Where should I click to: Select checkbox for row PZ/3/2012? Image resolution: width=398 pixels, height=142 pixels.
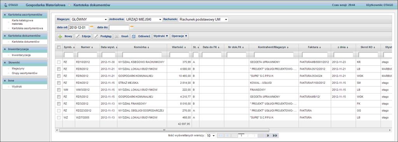[59, 104]
